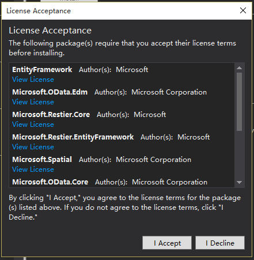Screen dimensions: 254x260
Task: Click scrollbar track below the thumb
Action: click(239, 155)
